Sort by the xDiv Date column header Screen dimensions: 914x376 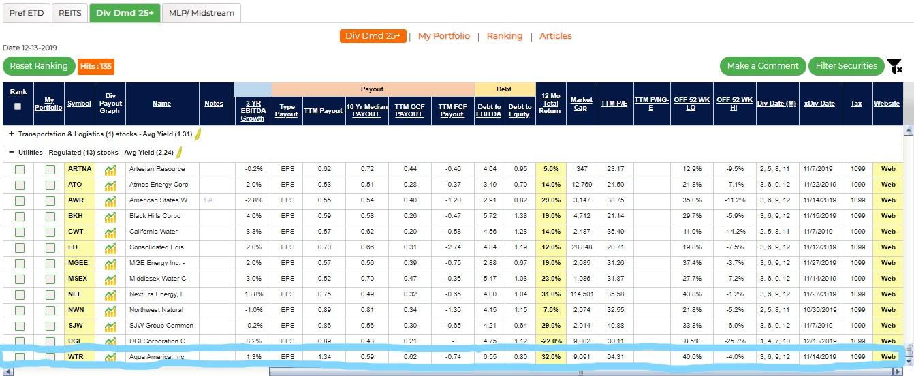[x=819, y=104]
